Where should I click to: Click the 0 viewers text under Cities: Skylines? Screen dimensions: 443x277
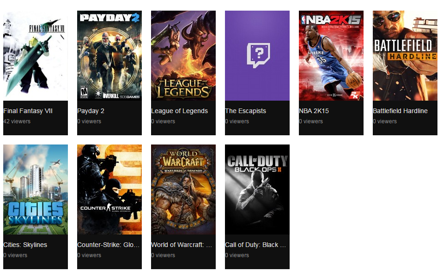15,255
